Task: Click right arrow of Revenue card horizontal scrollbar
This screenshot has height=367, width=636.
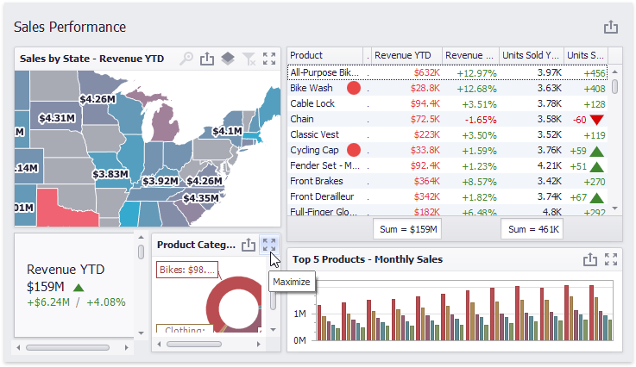Action: pyautogui.click(x=129, y=348)
